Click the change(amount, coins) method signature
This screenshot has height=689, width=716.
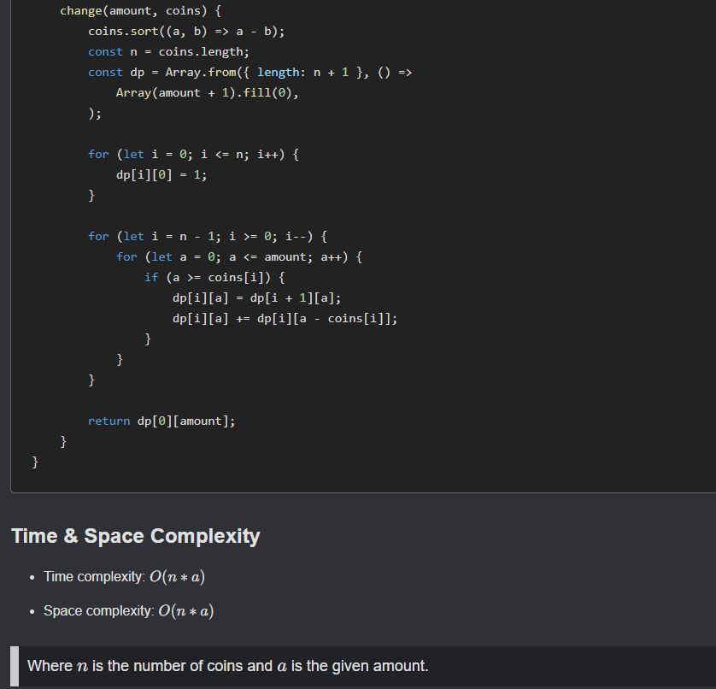pos(142,10)
